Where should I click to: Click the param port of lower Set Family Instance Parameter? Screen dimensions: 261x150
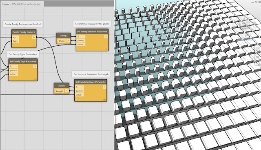79,91
